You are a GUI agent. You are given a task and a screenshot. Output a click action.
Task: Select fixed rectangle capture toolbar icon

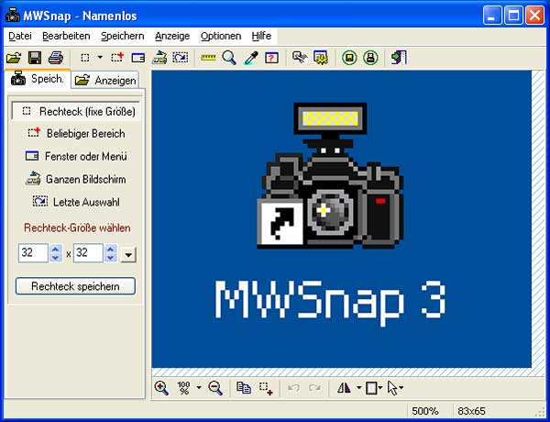(x=85, y=58)
